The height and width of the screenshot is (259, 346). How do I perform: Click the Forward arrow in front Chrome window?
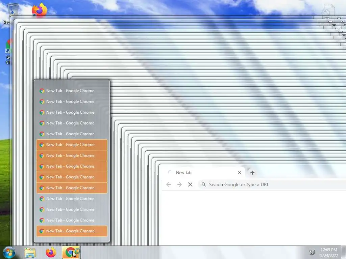[179, 184]
